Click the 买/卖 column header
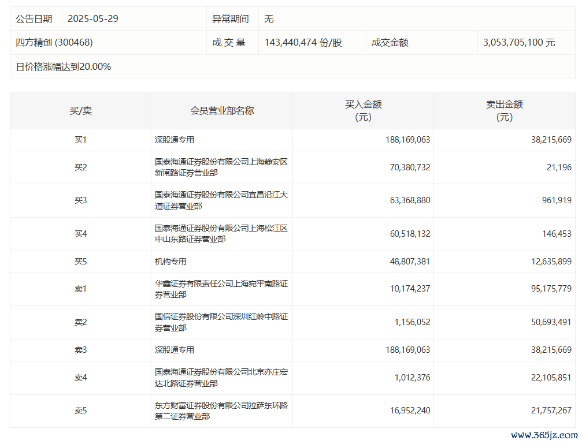582x444 pixels. 80,110
